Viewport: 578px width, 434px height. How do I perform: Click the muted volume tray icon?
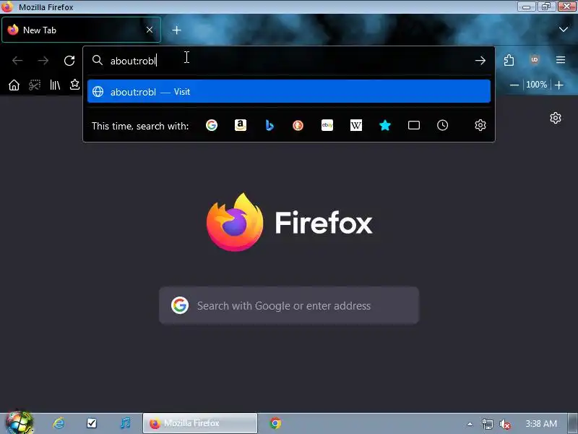coord(504,424)
